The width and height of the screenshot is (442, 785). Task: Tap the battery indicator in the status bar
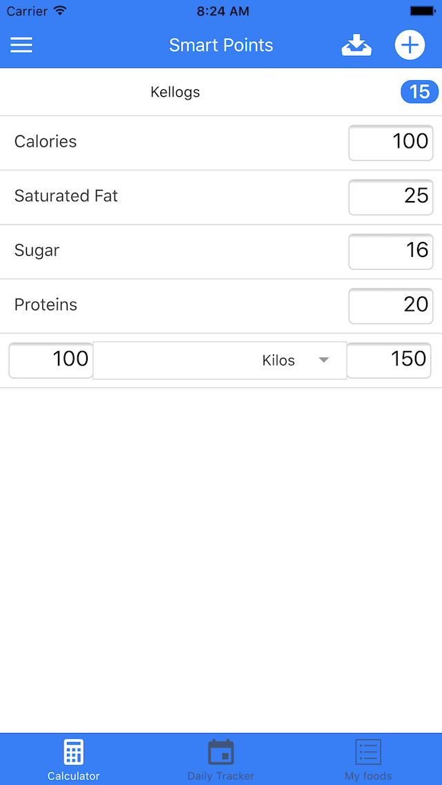pyautogui.click(x=421, y=10)
